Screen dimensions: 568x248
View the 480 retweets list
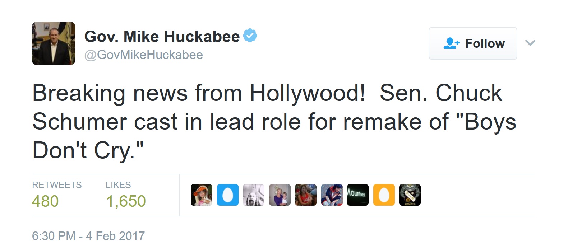click(45, 201)
